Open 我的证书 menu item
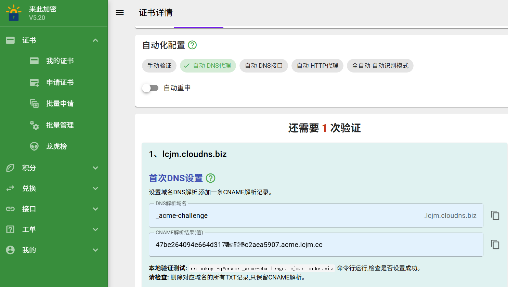 click(60, 61)
